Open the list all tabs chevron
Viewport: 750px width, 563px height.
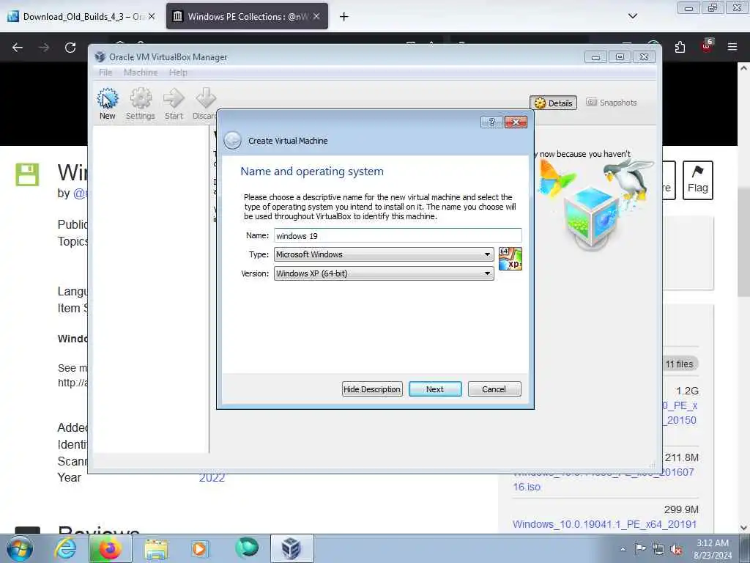[632, 16]
